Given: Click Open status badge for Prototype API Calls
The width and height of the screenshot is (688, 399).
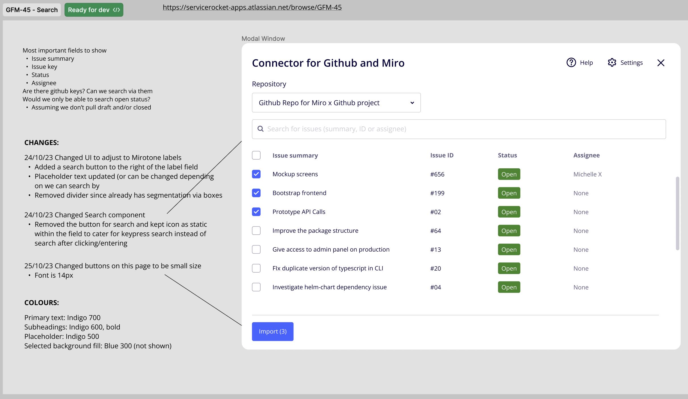Looking at the screenshot, I should [x=509, y=212].
